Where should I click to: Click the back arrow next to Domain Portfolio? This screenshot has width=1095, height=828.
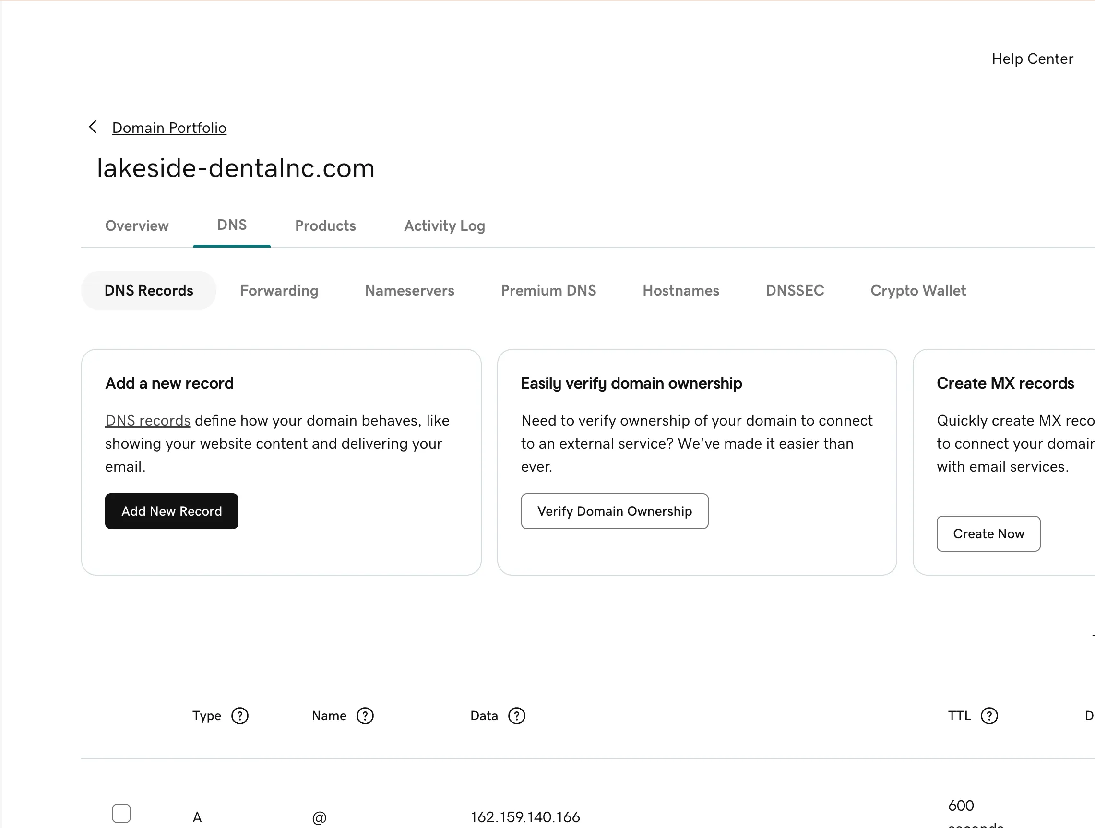93,127
